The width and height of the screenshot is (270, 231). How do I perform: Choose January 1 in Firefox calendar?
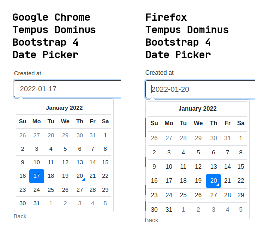pos(241,138)
